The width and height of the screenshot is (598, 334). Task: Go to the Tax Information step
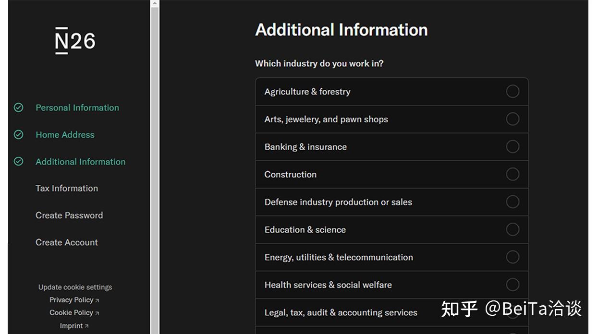tap(66, 188)
